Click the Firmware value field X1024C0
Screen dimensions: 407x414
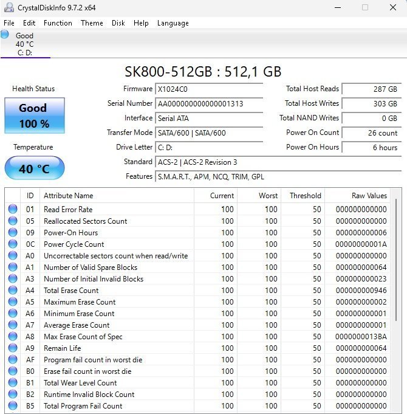pos(209,89)
